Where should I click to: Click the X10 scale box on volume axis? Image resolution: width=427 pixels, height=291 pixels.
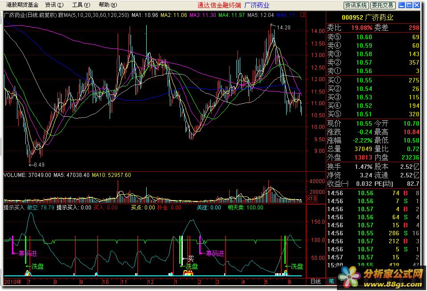click(x=312, y=199)
